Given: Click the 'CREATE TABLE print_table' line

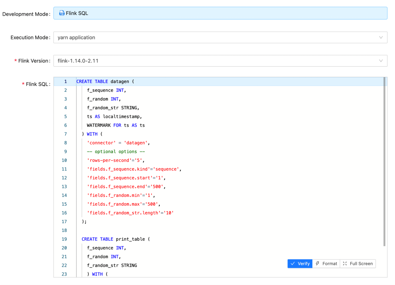Looking at the screenshot, I should 116,239.
